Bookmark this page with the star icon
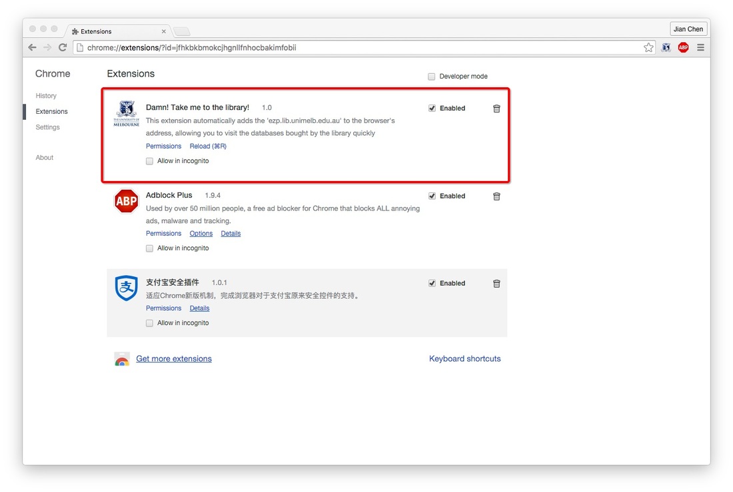Screen dimensions: 733x492 point(648,47)
